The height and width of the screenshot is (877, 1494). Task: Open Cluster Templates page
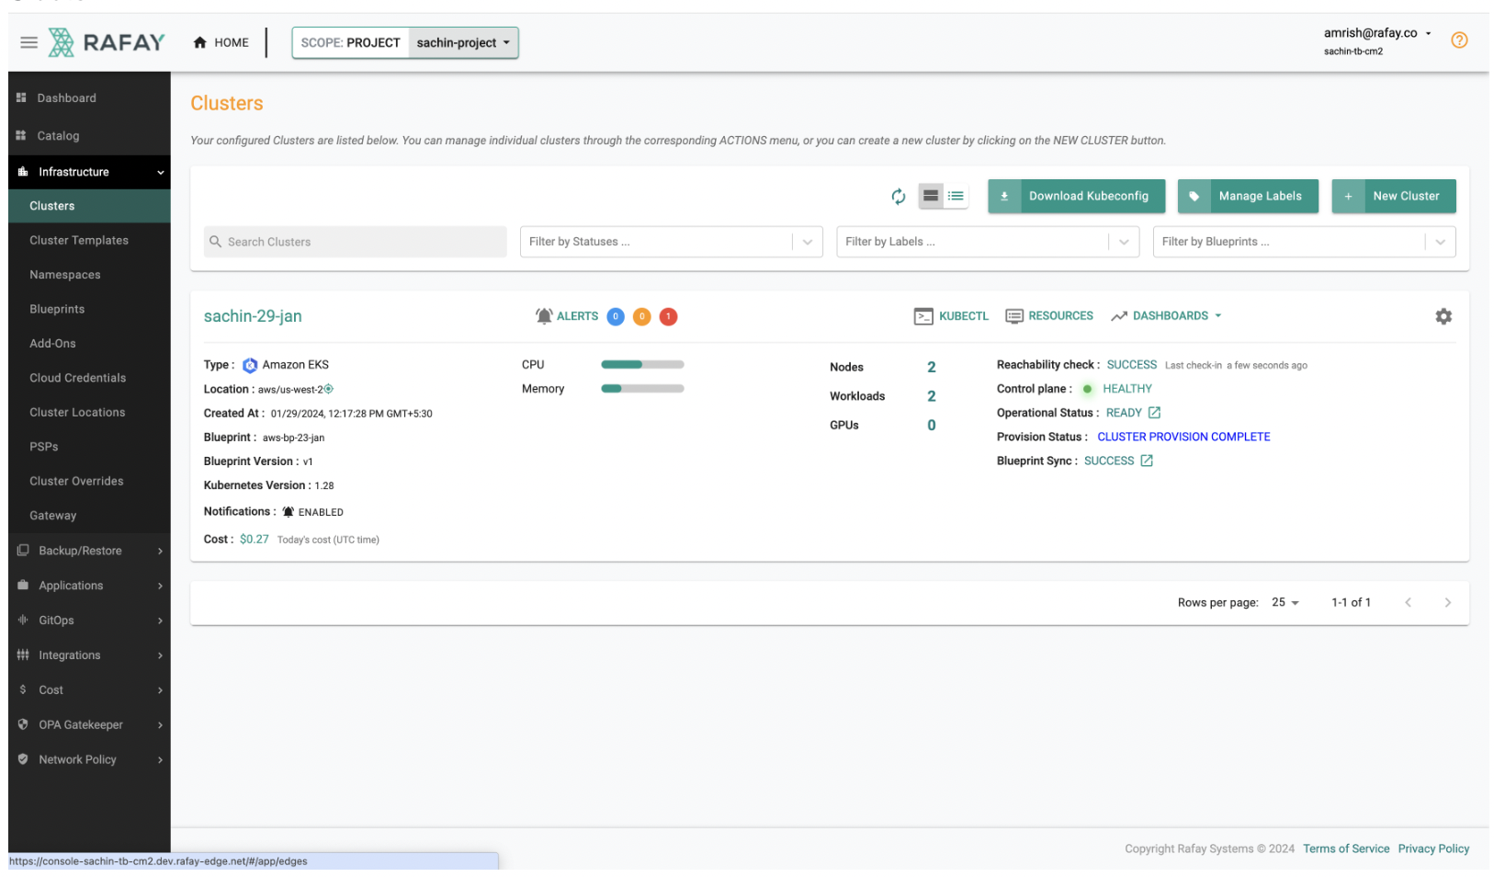(x=89, y=241)
